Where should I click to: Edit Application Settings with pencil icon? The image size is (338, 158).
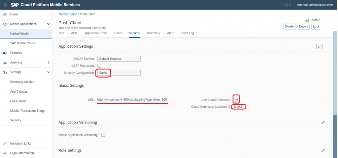pos(320,46)
